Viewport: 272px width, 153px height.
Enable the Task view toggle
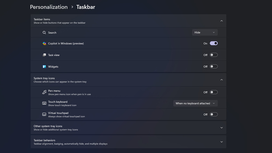tap(214, 55)
